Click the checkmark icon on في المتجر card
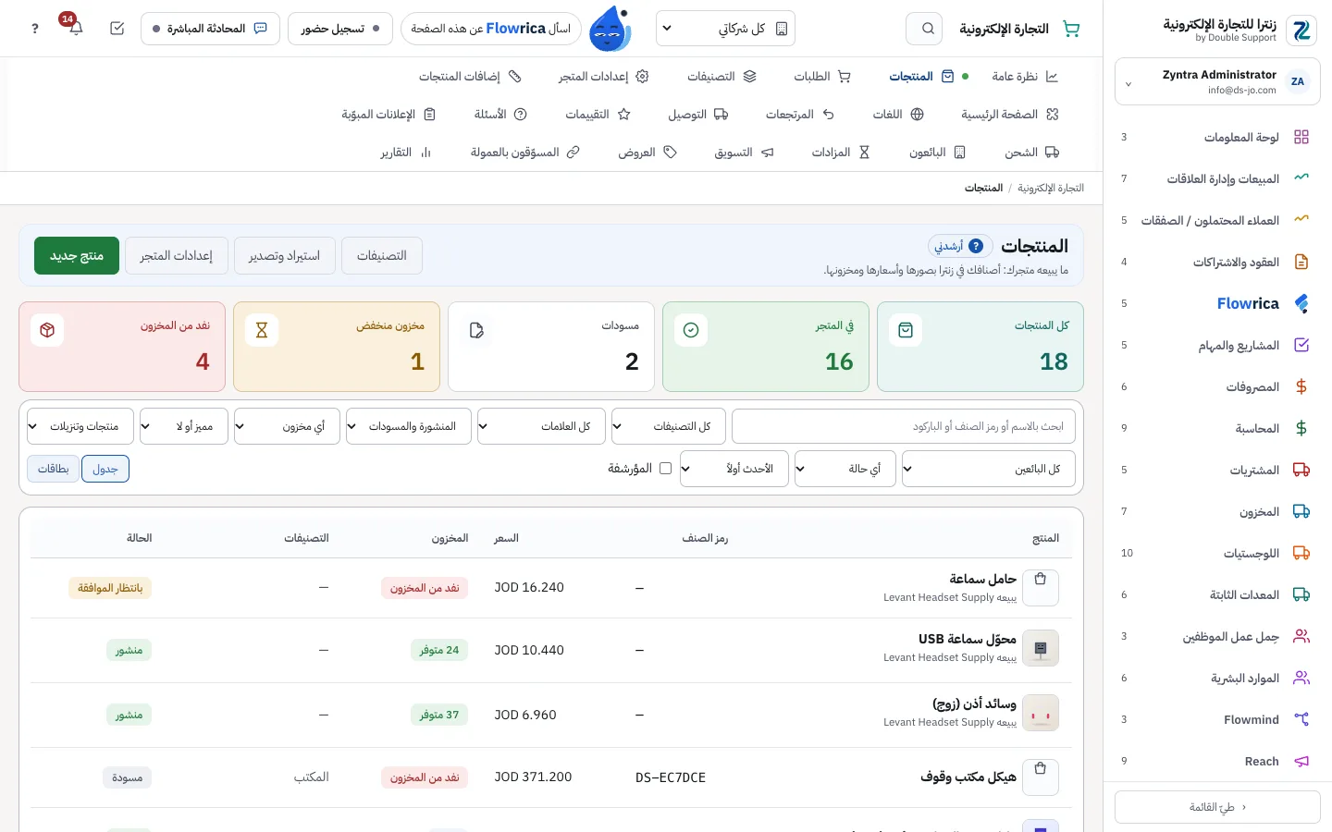The width and height of the screenshot is (1332, 832). (x=691, y=330)
